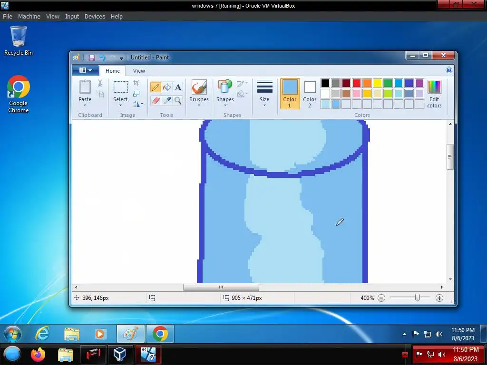Open Windows Explorer folder in guest taskbar
The width and height of the screenshot is (487, 365).
[72, 334]
